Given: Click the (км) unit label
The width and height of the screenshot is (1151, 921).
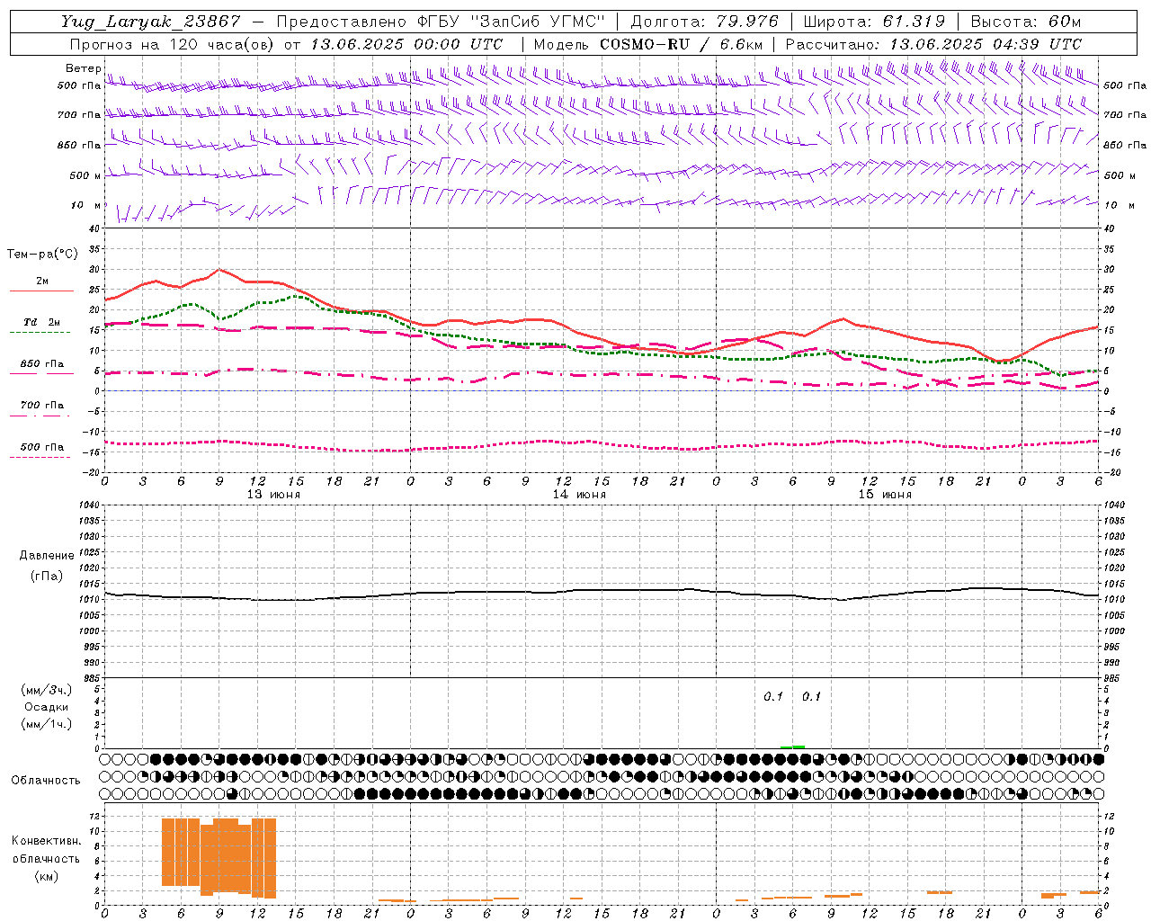Looking at the screenshot, I should point(46,876).
